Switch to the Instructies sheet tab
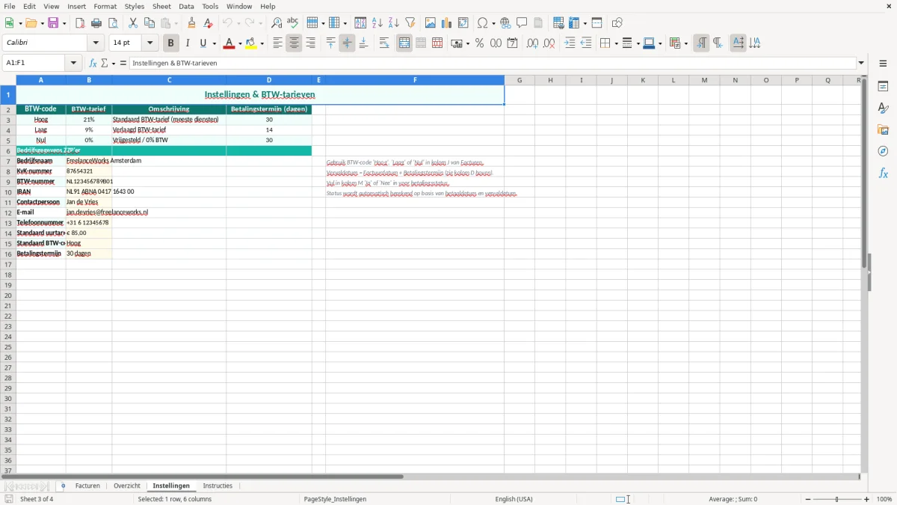 click(218, 486)
